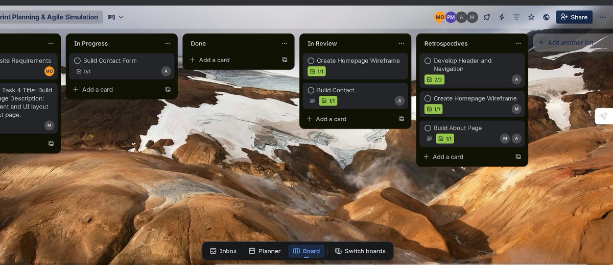Open the board view switcher dropdown
Viewport: 613px width, 265px height.
click(116, 17)
